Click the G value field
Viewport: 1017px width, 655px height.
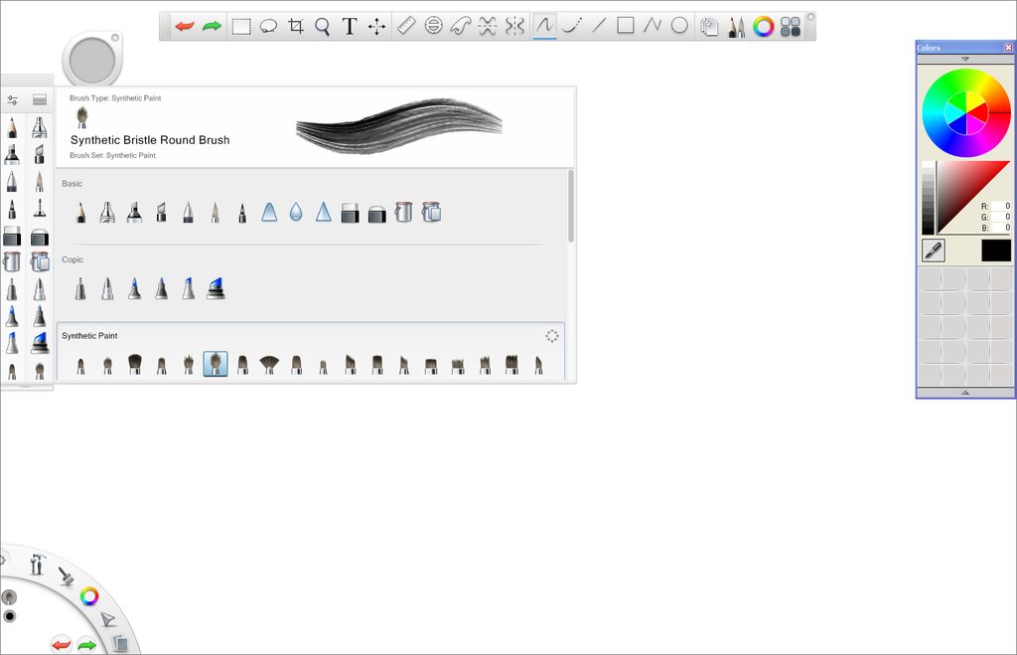click(x=1002, y=217)
